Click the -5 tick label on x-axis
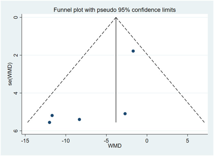 click(106, 141)
